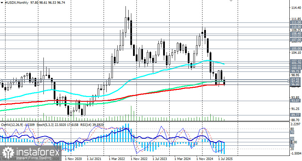Select the 101.70 level price tag
Image resolution: width=302 pixels, height=161 pixels.
296,63
